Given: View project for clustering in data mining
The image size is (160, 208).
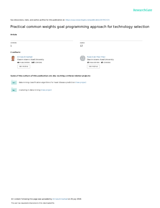Looking at the screenshot, I should [46, 90].
